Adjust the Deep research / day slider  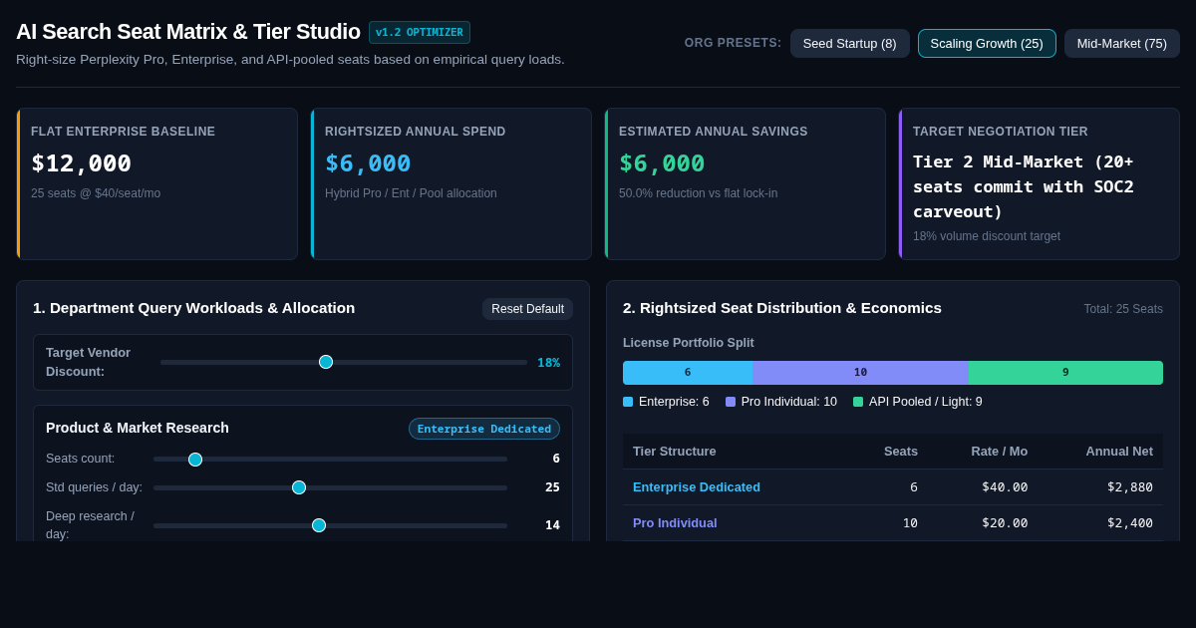point(330,525)
